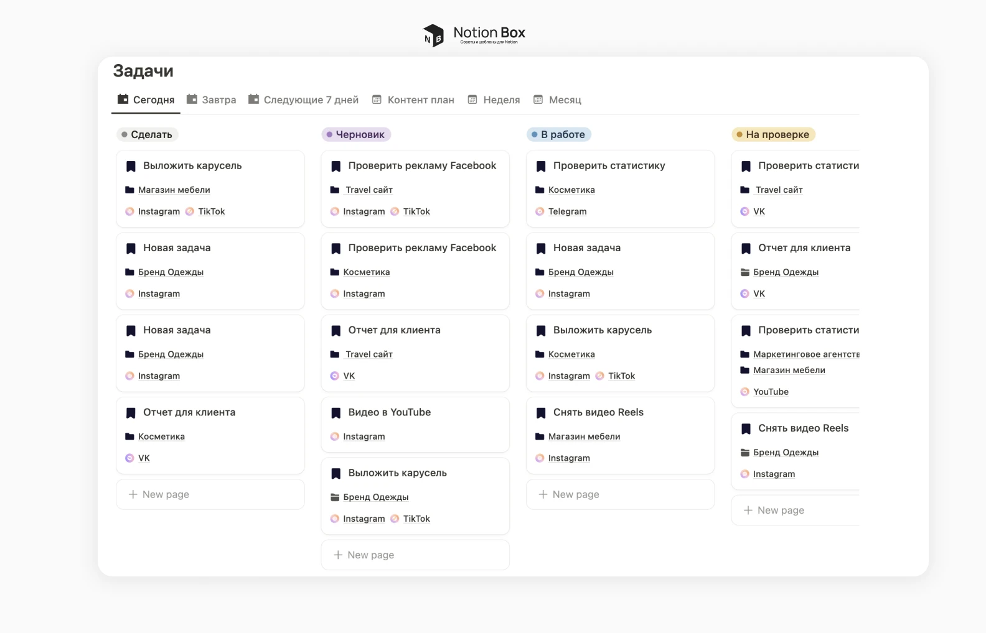The width and height of the screenshot is (986, 633).
Task: Click the yellow На проверке status label
Action: (x=773, y=134)
